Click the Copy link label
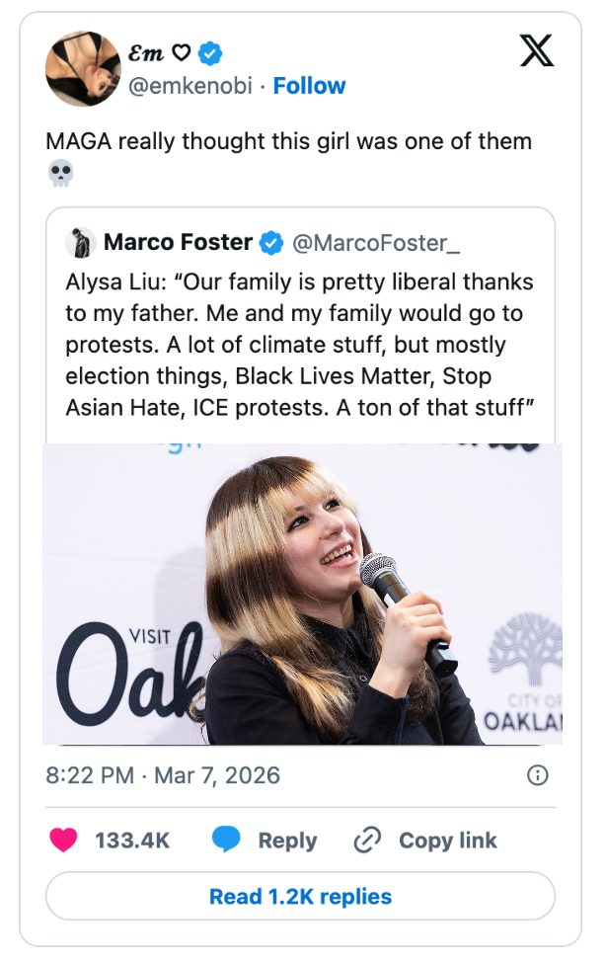The width and height of the screenshot is (606, 962). [447, 841]
